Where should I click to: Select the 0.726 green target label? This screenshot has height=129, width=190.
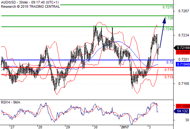(169, 18)
